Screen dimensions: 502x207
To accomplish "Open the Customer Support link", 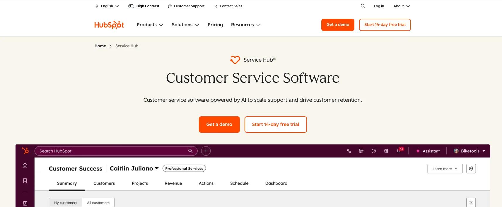I will tap(189, 6).
